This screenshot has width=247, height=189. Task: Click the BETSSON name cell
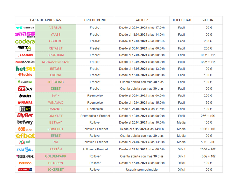pyautogui.click(x=56, y=163)
